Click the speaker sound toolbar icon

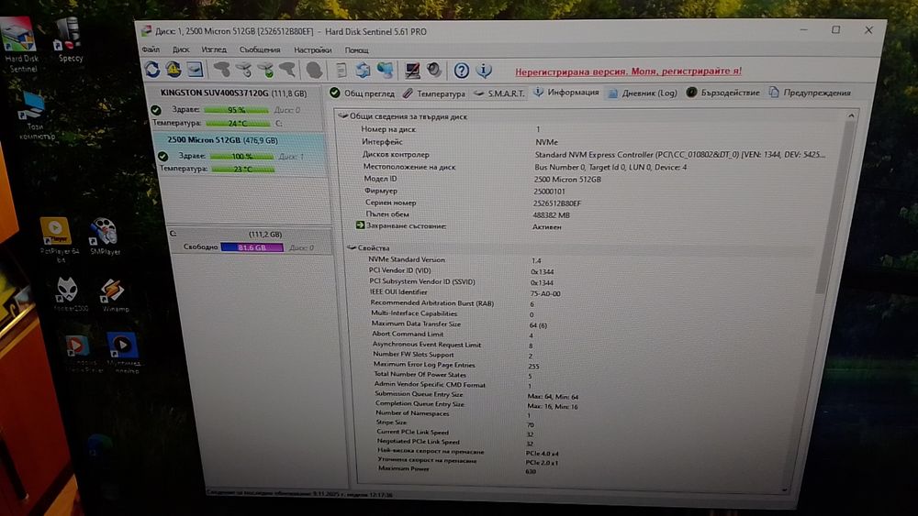click(x=434, y=71)
